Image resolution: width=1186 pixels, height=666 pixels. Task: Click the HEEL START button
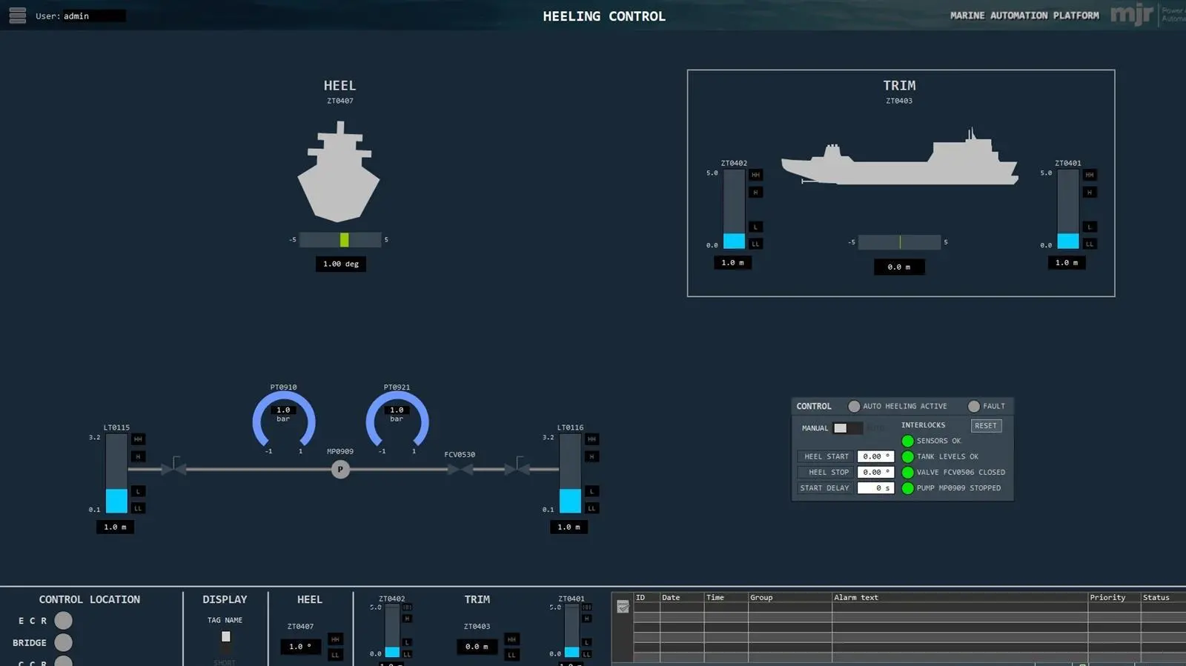click(826, 456)
